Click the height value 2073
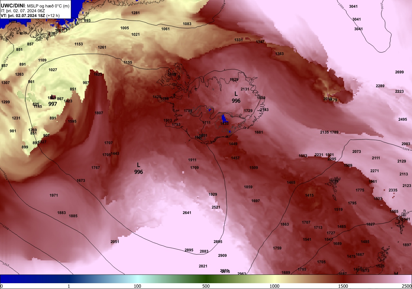412x289 pixels. (x=357, y=152)
